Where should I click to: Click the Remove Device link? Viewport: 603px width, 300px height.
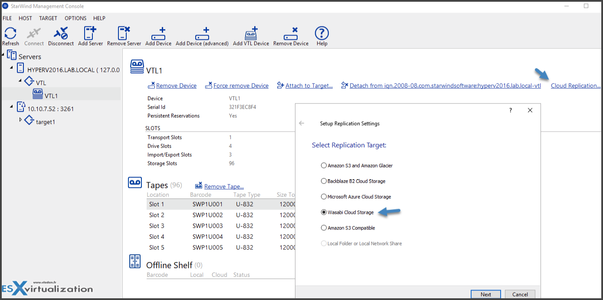[x=176, y=86]
